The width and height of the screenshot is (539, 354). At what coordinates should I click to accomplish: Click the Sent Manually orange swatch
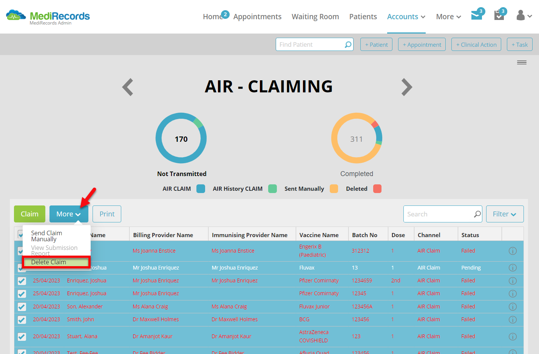(x=334, y=188)
